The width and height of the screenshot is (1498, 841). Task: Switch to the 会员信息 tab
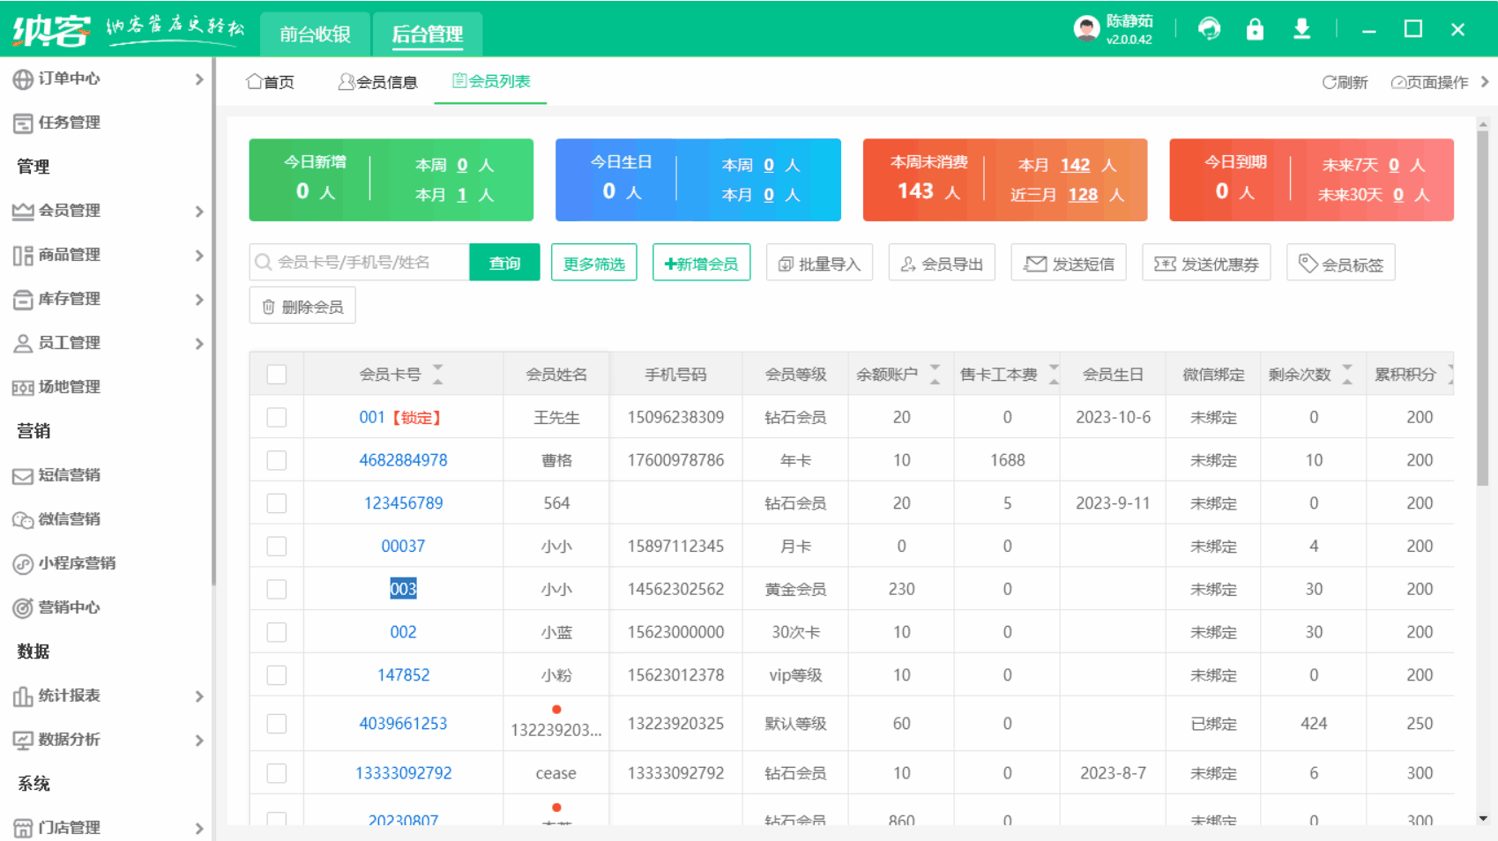[x=377, y=81]
